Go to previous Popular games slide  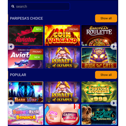(x=11, y=103)
